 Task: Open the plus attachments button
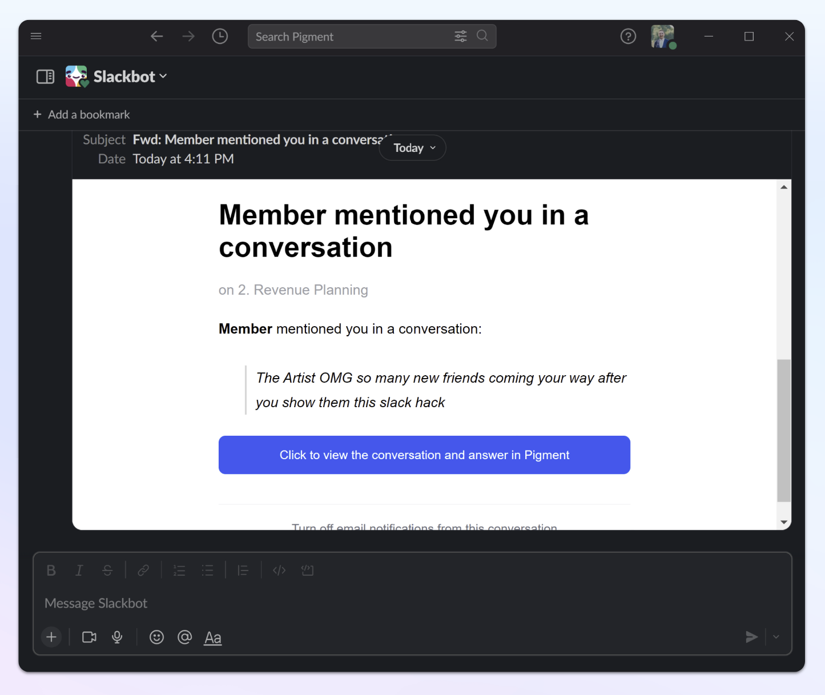(51, 637)
